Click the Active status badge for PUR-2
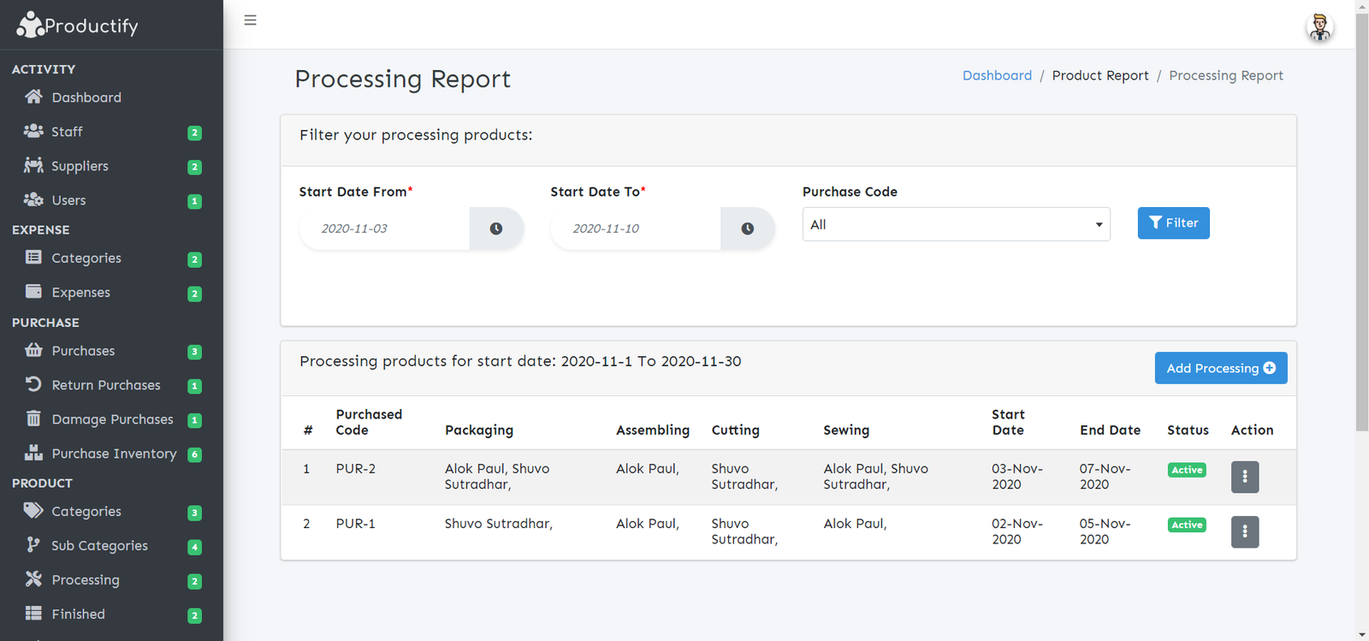 click(x=1187, y=470)
